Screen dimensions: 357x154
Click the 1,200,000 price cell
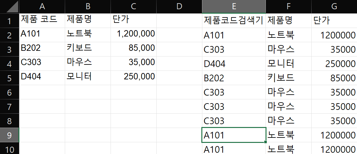[x=134, y=35]
